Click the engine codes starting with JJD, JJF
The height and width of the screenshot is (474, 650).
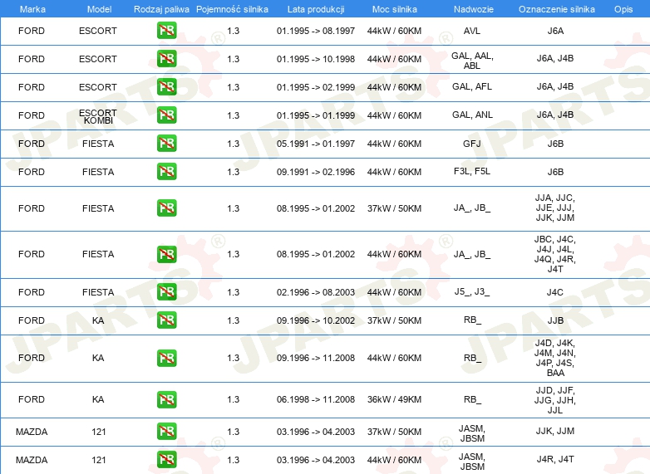pos(555,400)
